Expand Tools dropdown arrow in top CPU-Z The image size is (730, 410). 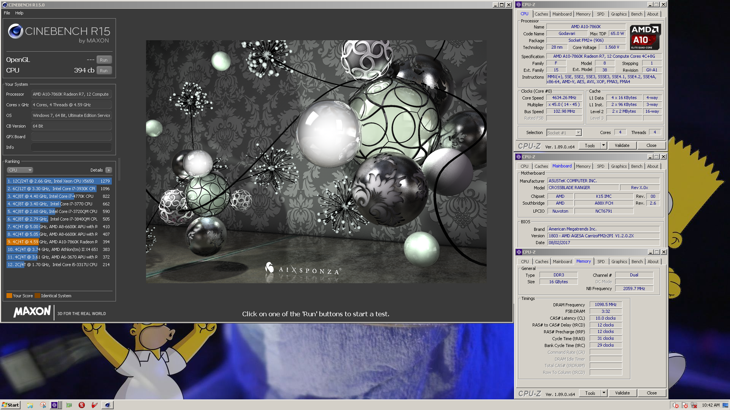[x=603, y=145]
